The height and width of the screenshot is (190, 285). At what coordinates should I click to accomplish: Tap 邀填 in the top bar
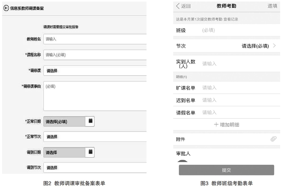[272, 6]
